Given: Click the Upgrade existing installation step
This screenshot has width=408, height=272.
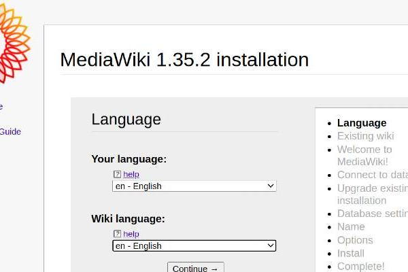Looking at the screenshot, I should point(372,194).
